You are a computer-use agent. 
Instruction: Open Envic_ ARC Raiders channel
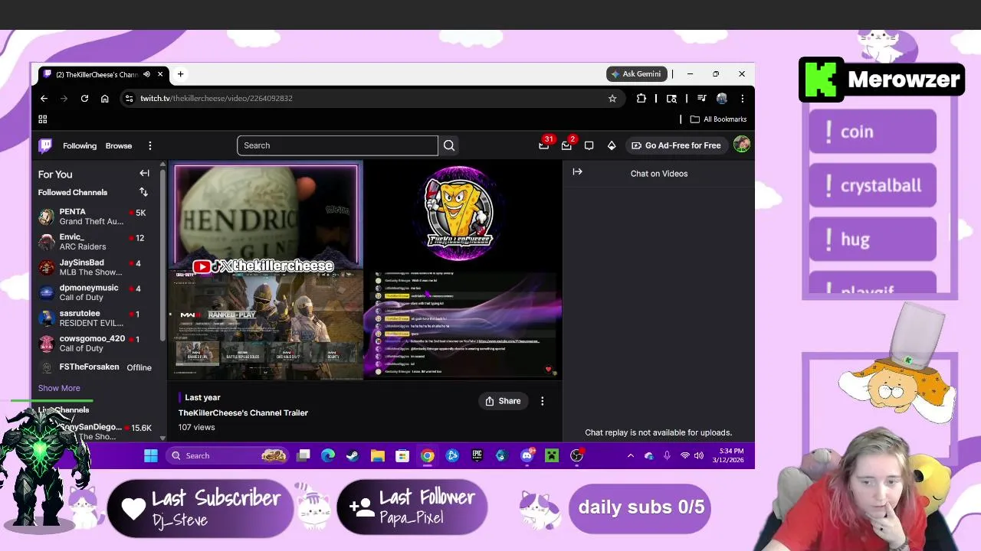point(96,242)
